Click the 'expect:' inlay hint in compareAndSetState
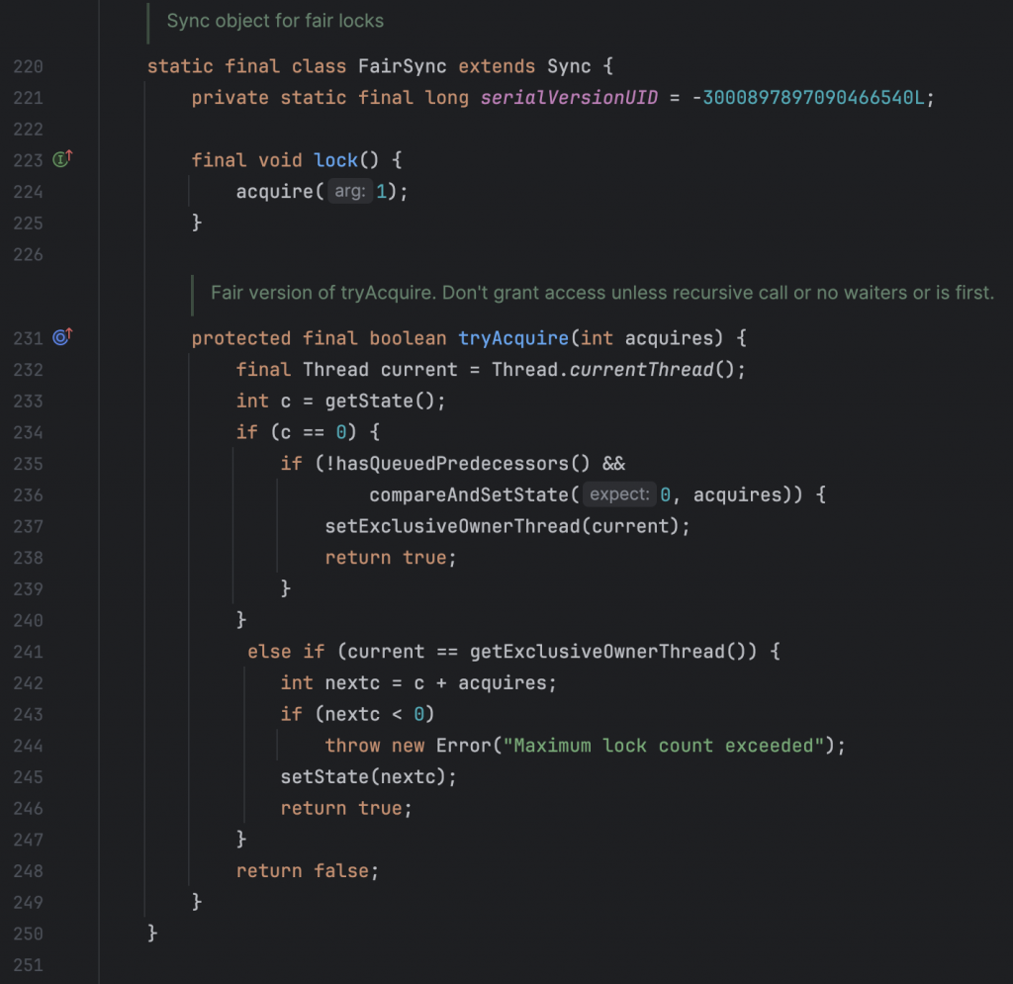 [620, 494]
